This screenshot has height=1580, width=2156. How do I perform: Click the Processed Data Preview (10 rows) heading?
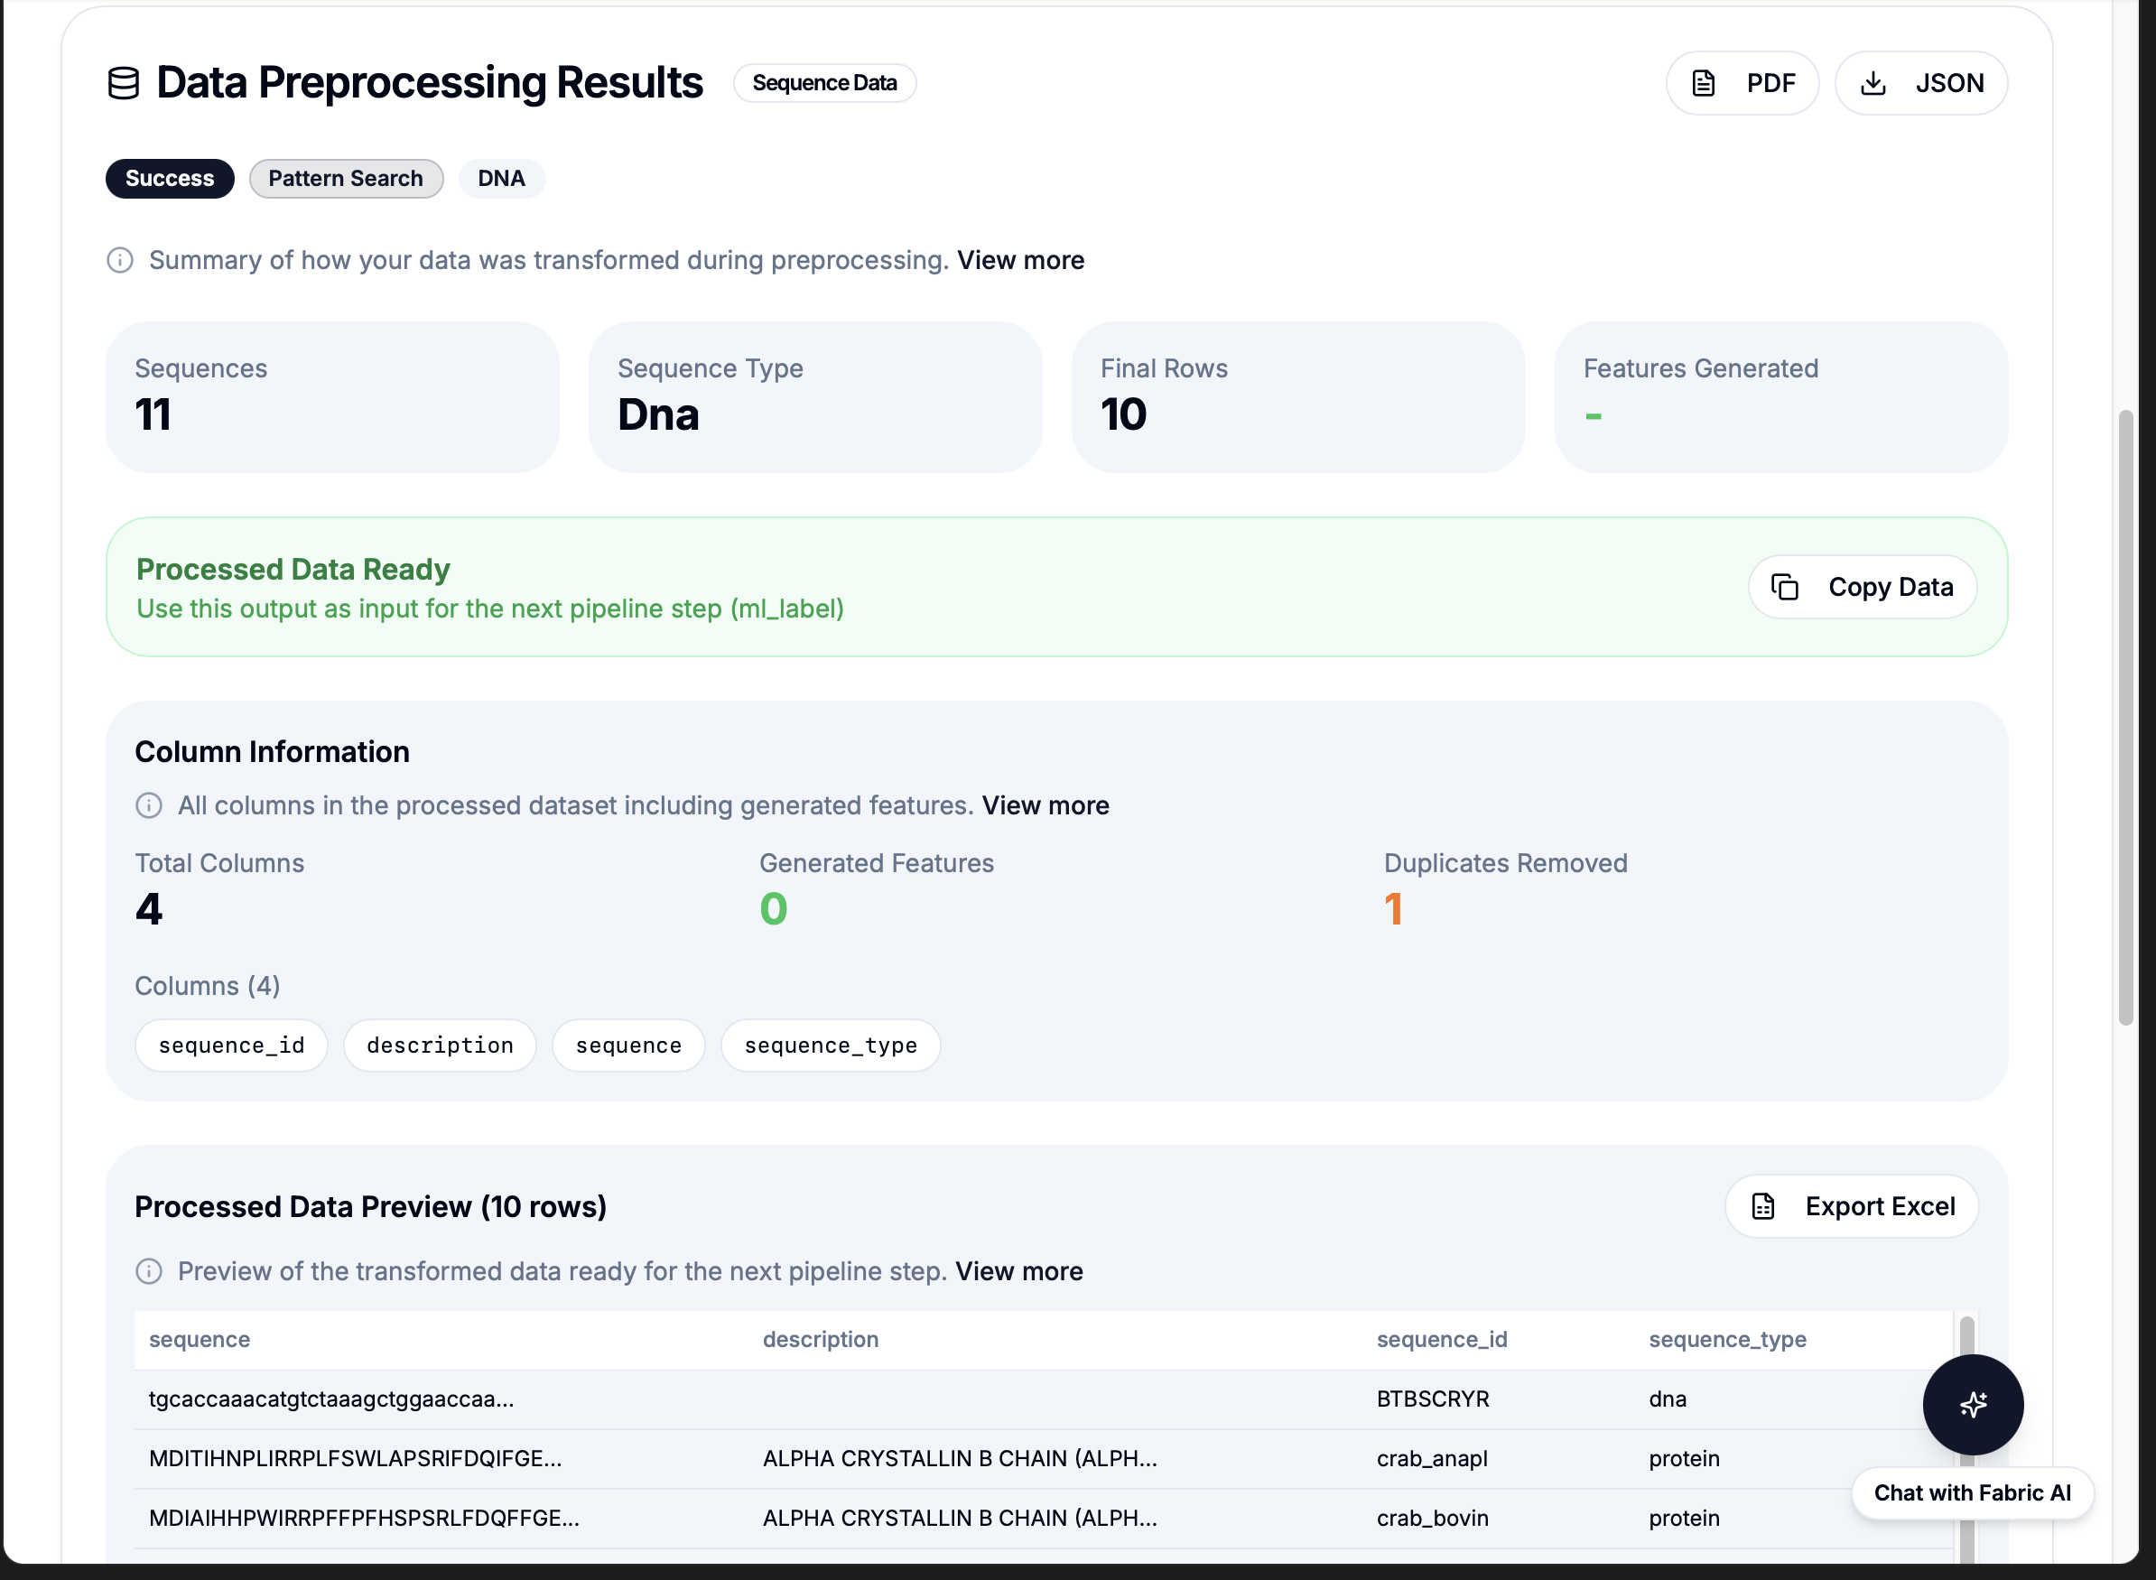pos(370,1207)
